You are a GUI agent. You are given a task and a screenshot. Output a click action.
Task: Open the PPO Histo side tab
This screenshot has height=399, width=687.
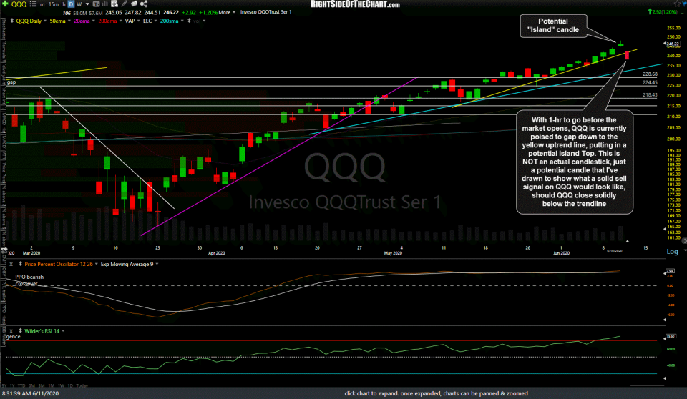coord(4,312)
